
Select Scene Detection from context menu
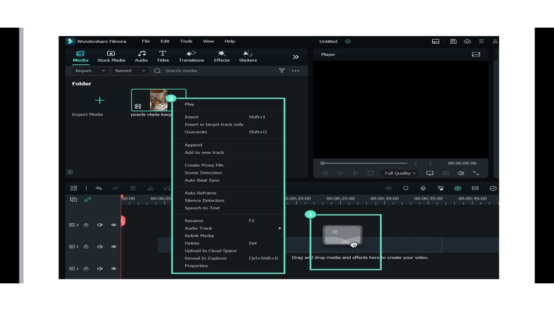[x=203, y=173]
